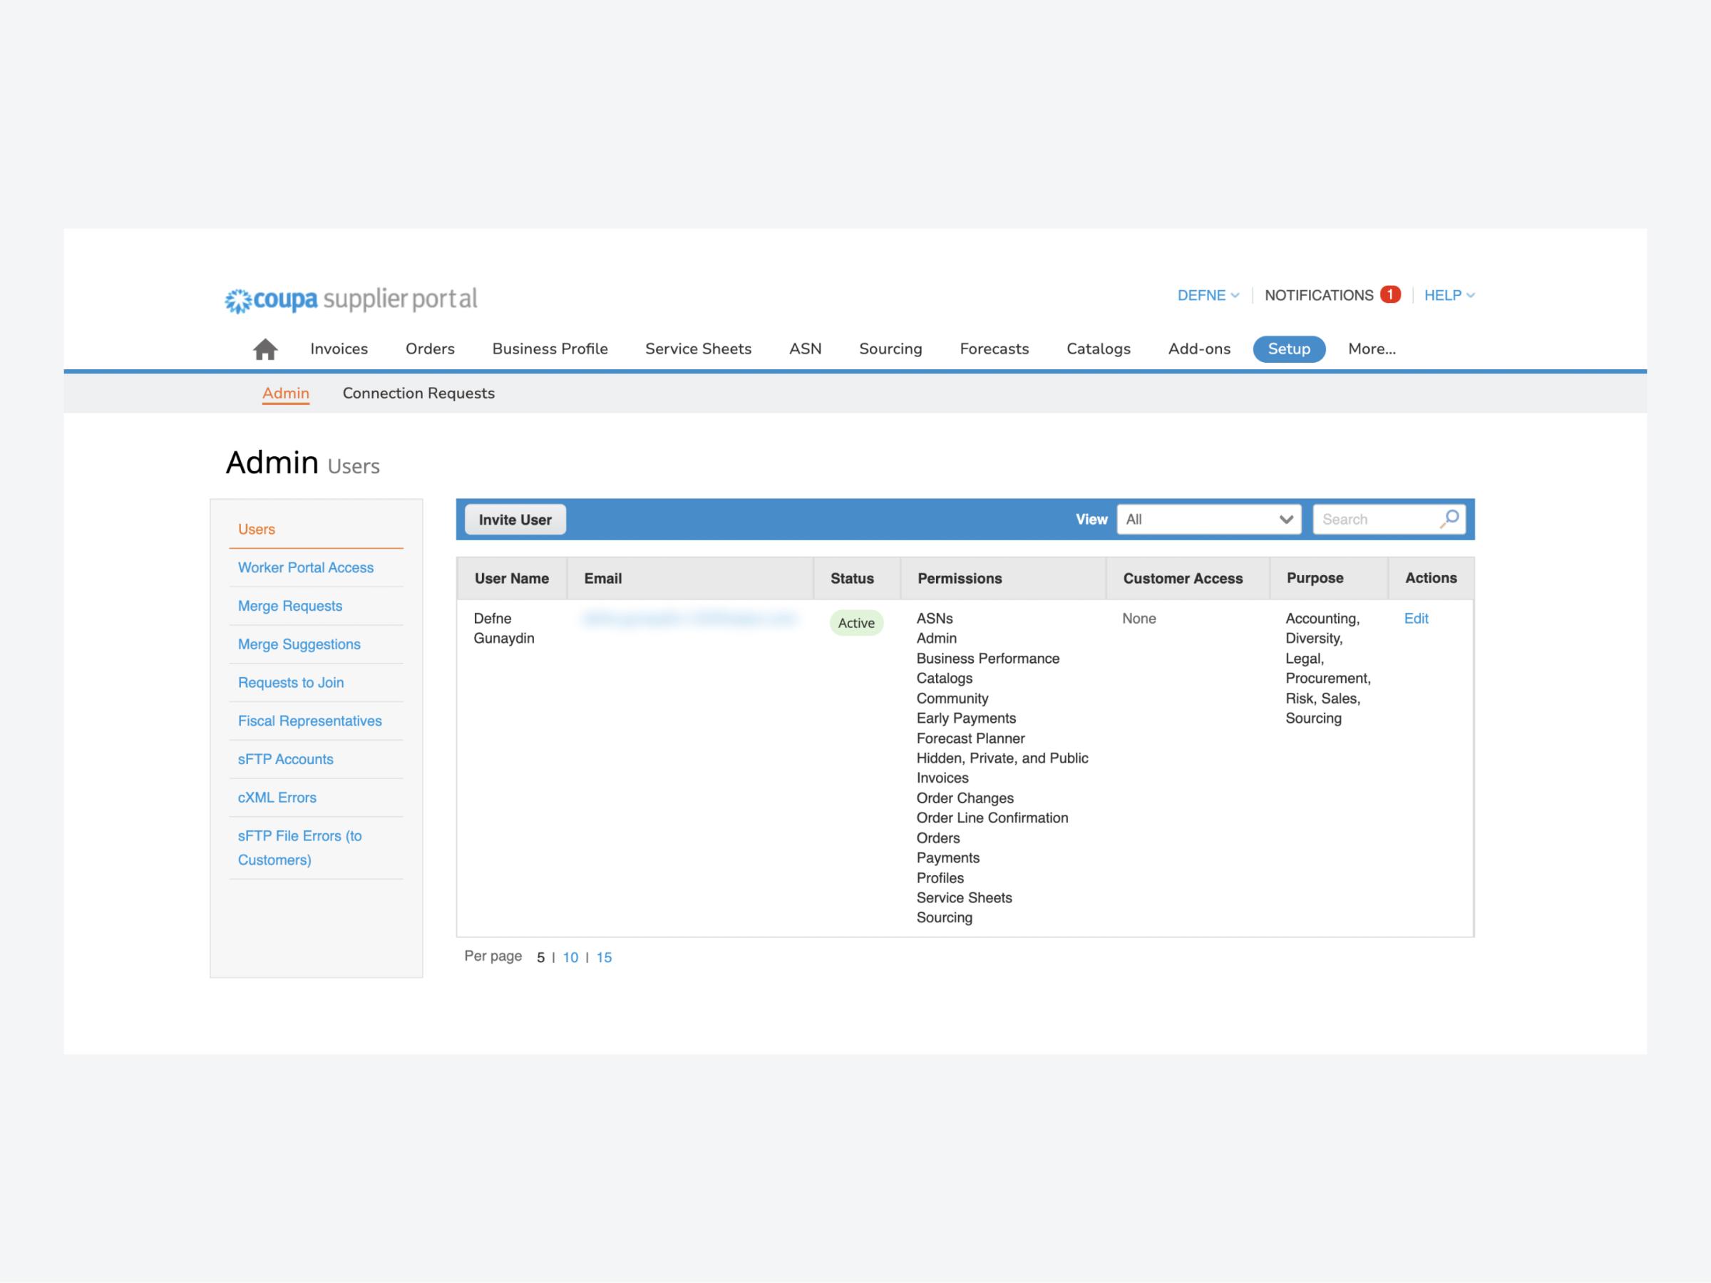
Task: Select the More... navigation item
Action: (1372, 349)
